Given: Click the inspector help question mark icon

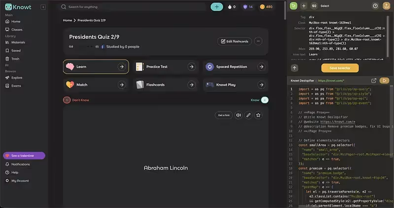Looking at the screenshot, I should point(375,6).
